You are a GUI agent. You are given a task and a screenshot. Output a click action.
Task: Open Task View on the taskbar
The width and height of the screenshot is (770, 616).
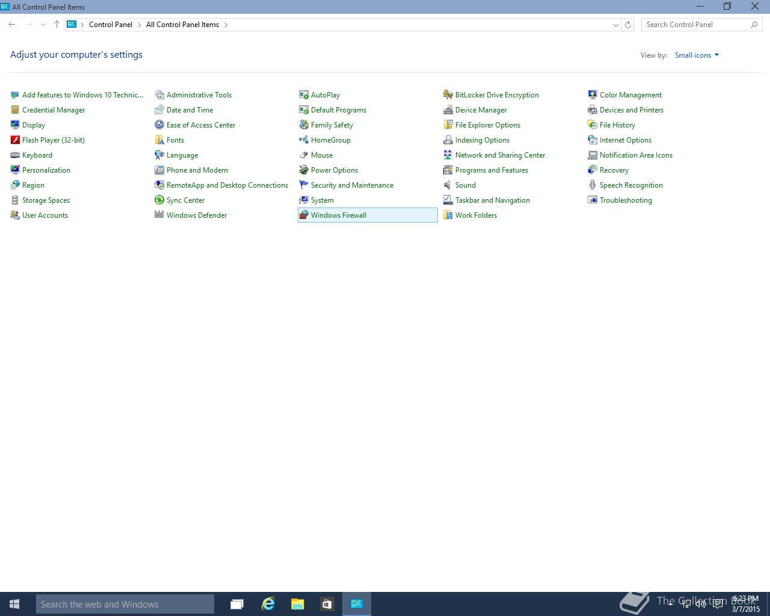click(237, 604)
